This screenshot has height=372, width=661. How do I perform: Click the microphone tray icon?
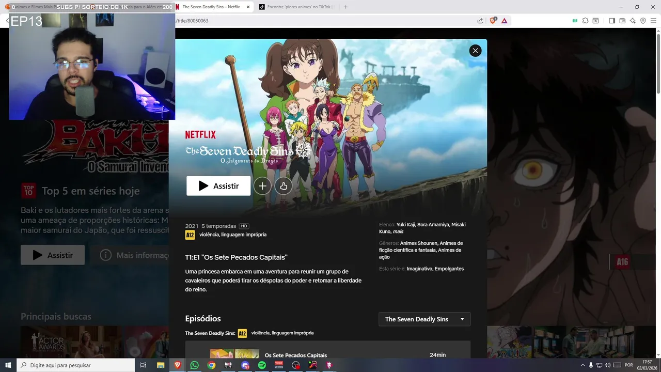tap(591, 365)
